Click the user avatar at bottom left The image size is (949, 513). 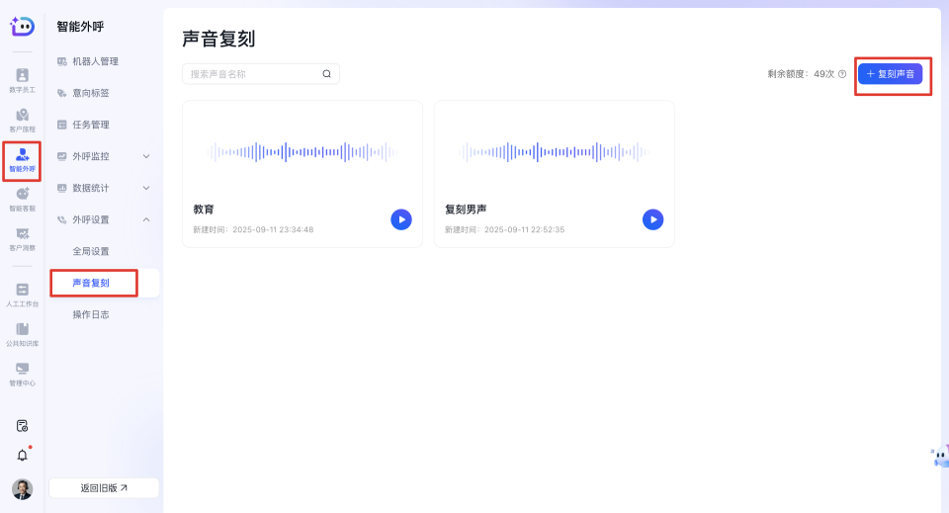pyautogui.click(x=22, y=488)
